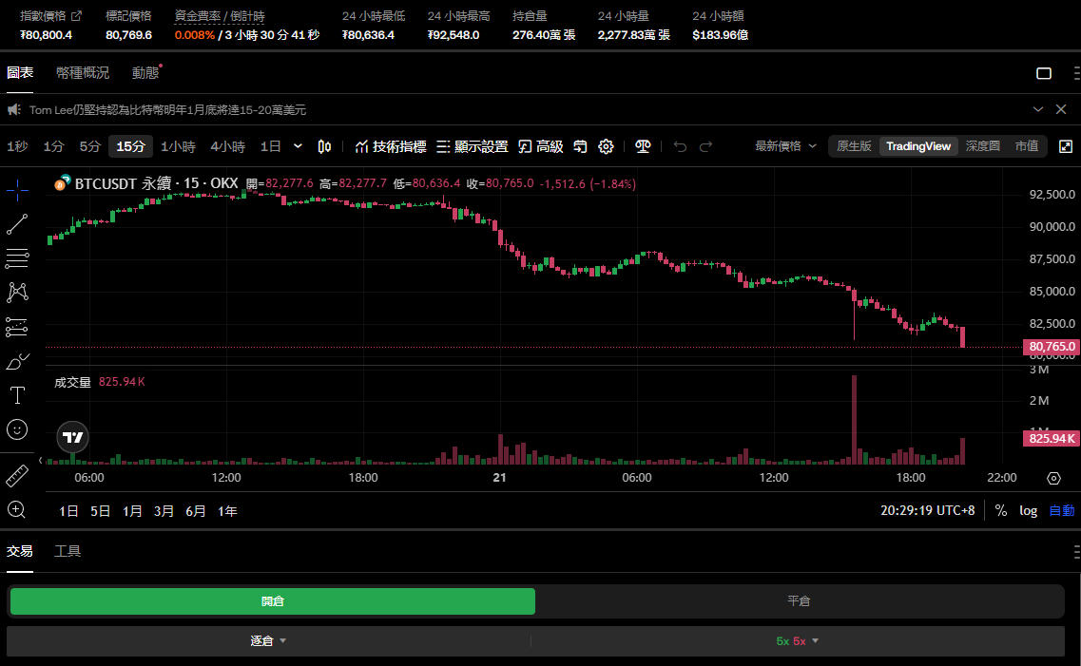Open 技術指標 indicators menu
The width and height of the screenshot is (1081, 666).
[x=390, y=146]
